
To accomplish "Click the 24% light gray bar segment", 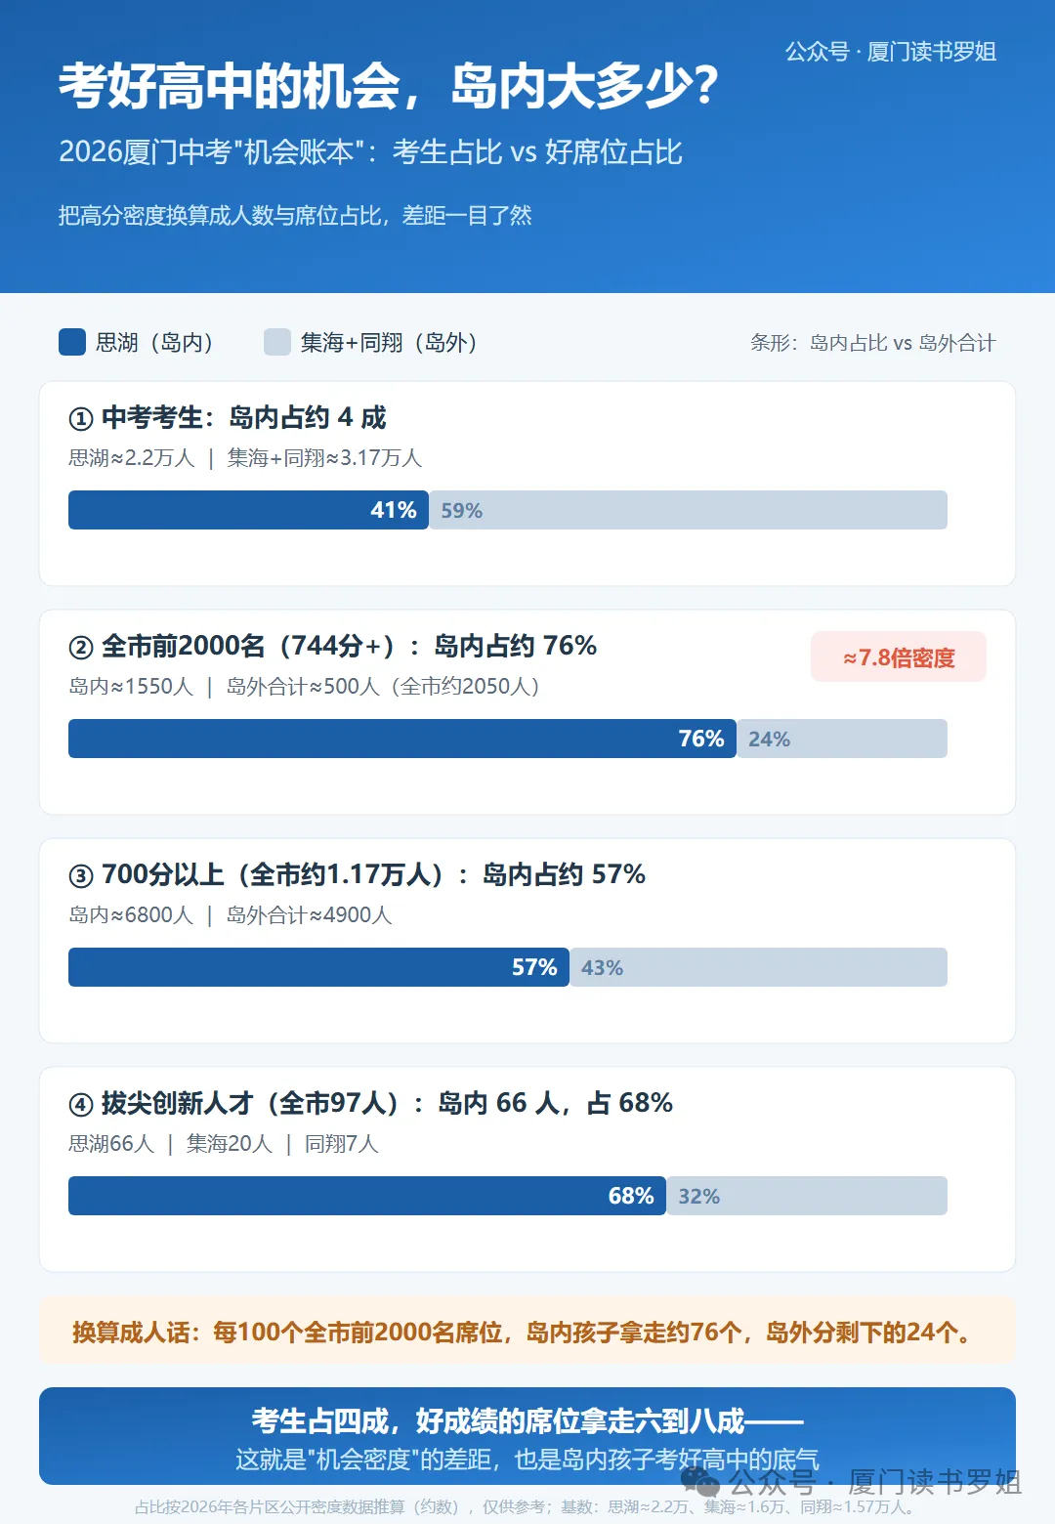I will coord(842,739).
